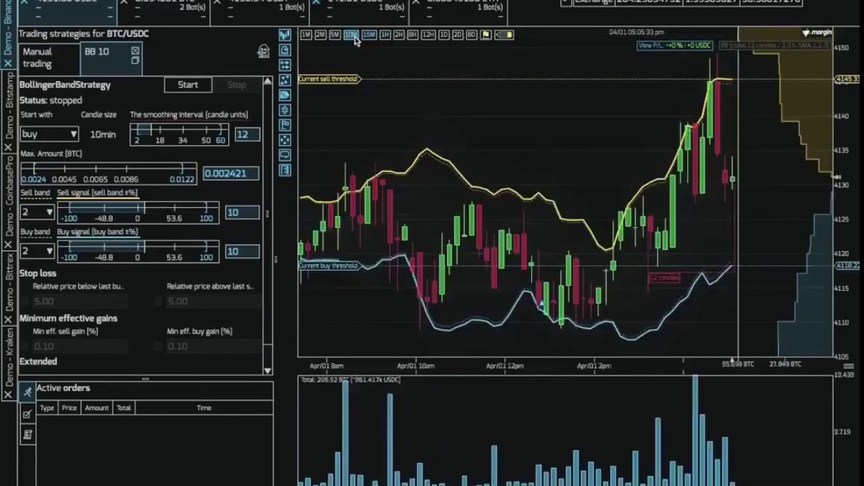
Task: Open the Buy band dropdown
Action: point(37,251)
